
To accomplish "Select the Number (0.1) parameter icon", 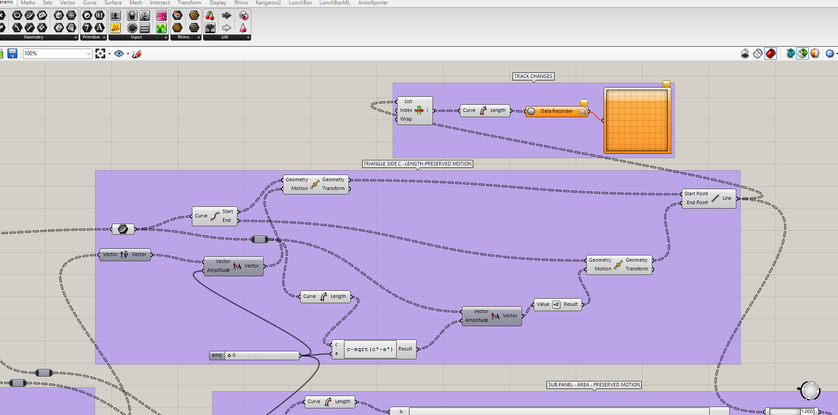I will pyautogui.click(x=99, y=15).
